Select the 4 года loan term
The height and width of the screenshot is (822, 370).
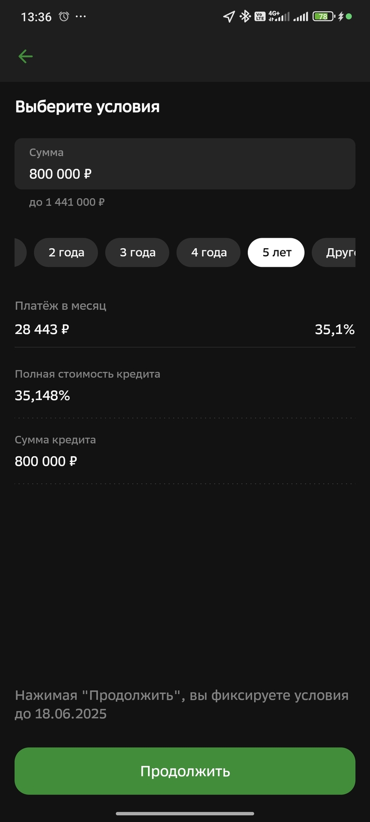208,253
